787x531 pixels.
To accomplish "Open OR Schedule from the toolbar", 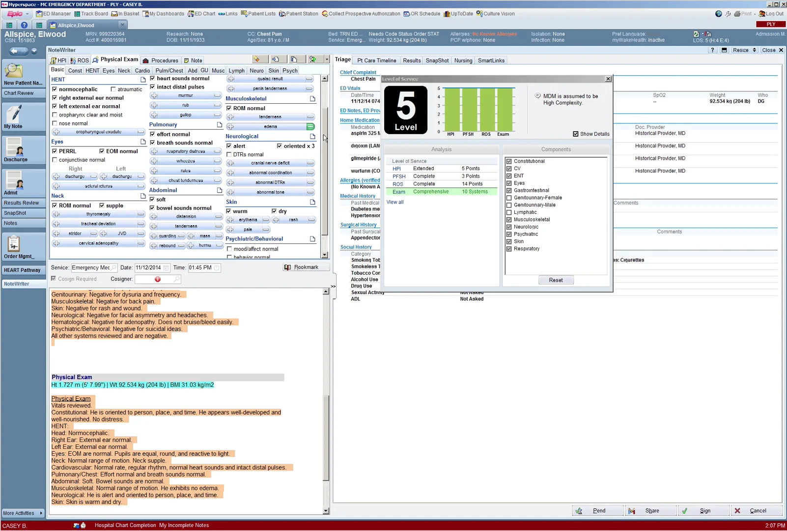I will click(x=422, y=14).
